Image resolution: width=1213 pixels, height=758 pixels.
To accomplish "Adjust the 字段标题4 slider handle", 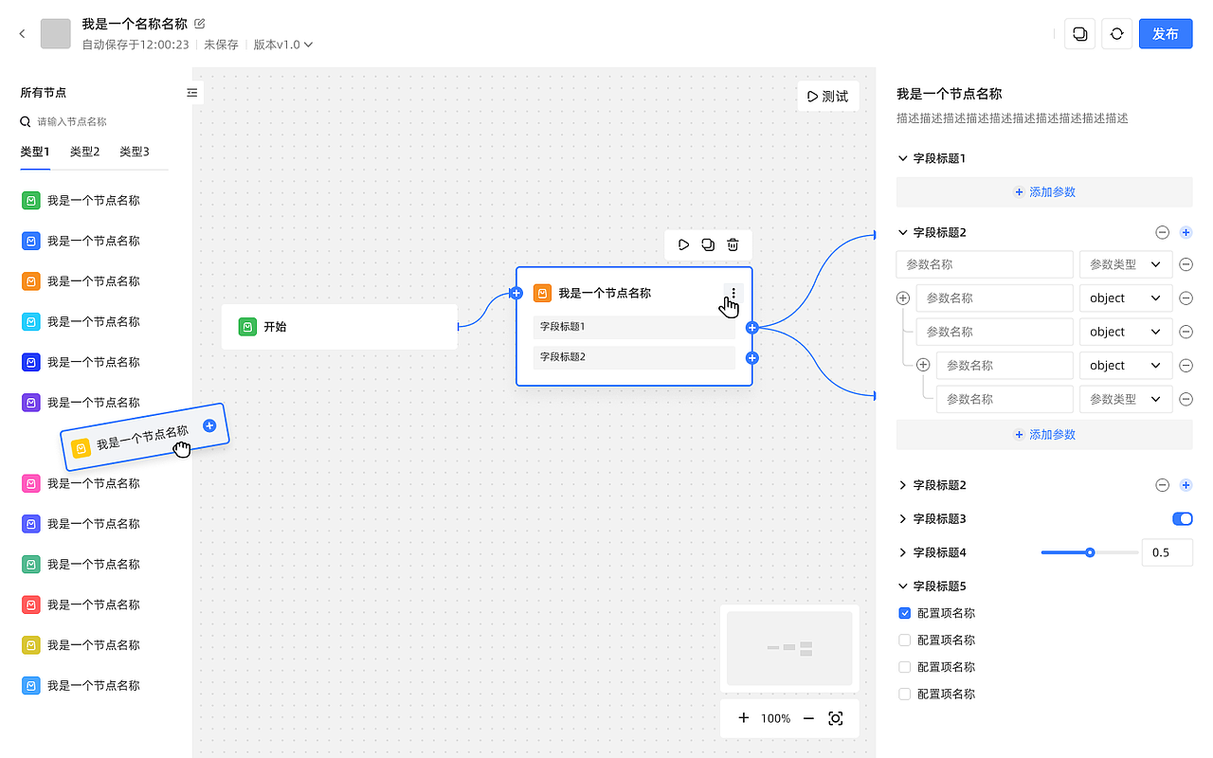I will pos(1090,552).
